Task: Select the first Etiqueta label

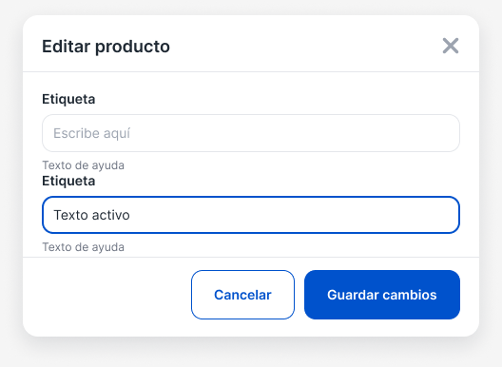Action: (68, 99)
